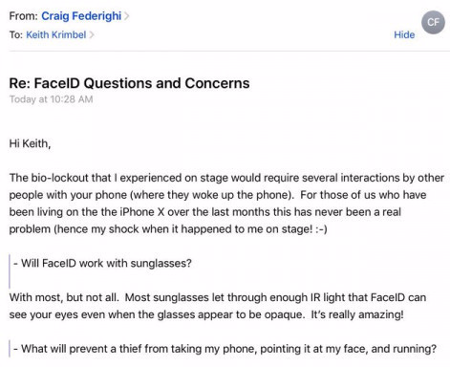The image size is (450, 367).
Task: Select the answer paragraph about IR light
Action: 218,306
